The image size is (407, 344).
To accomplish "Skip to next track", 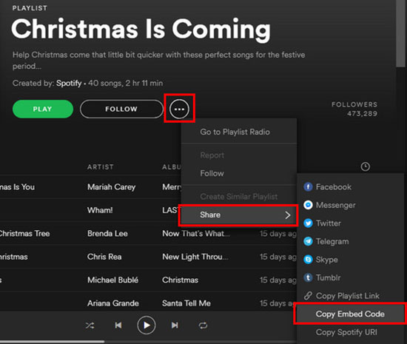I will click(x=175, y=326).
